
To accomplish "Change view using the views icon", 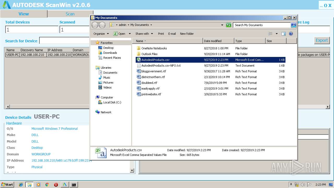I will coord(270,34).
